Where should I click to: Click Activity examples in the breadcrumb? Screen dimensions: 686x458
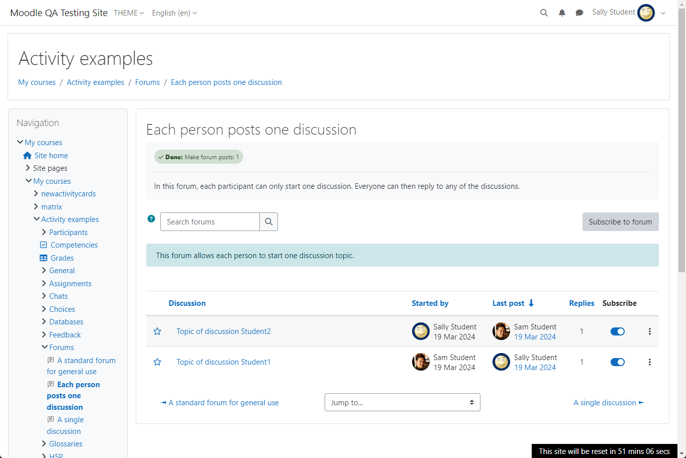tap(95, 82)
